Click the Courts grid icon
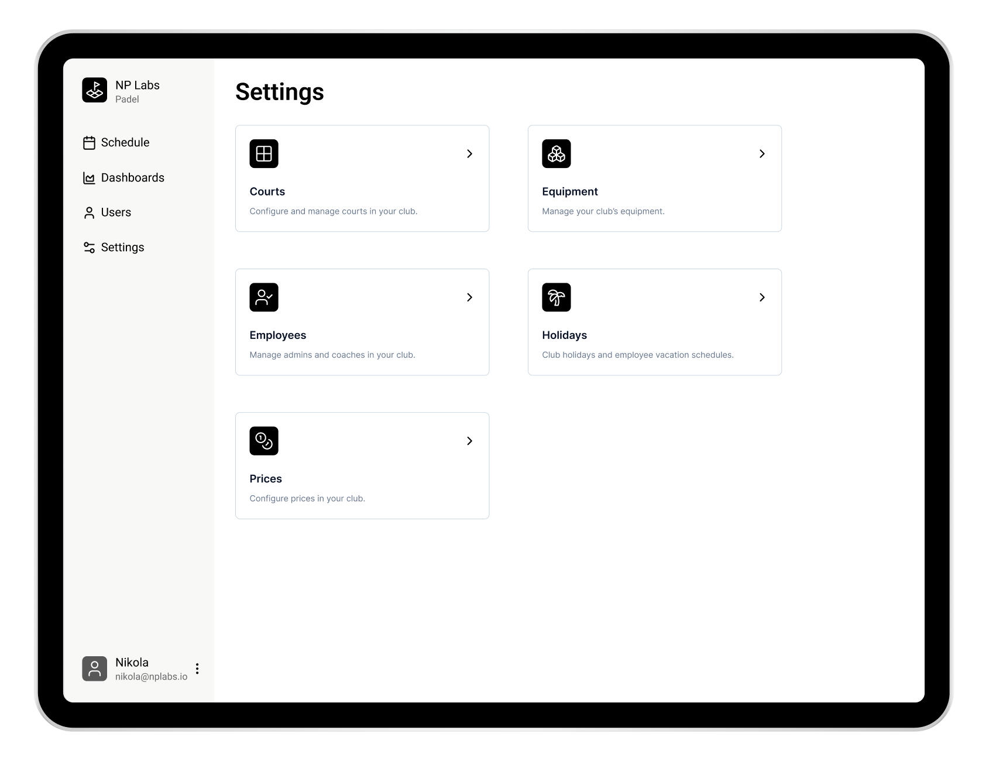989x761 pixels. click(x=263, y=153)
